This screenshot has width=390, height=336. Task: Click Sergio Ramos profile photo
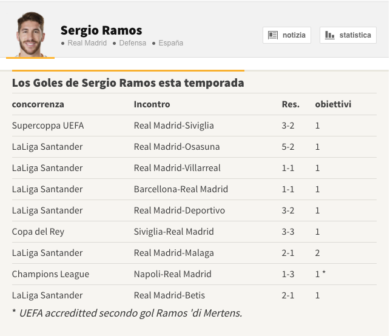[x=30, y=35]
